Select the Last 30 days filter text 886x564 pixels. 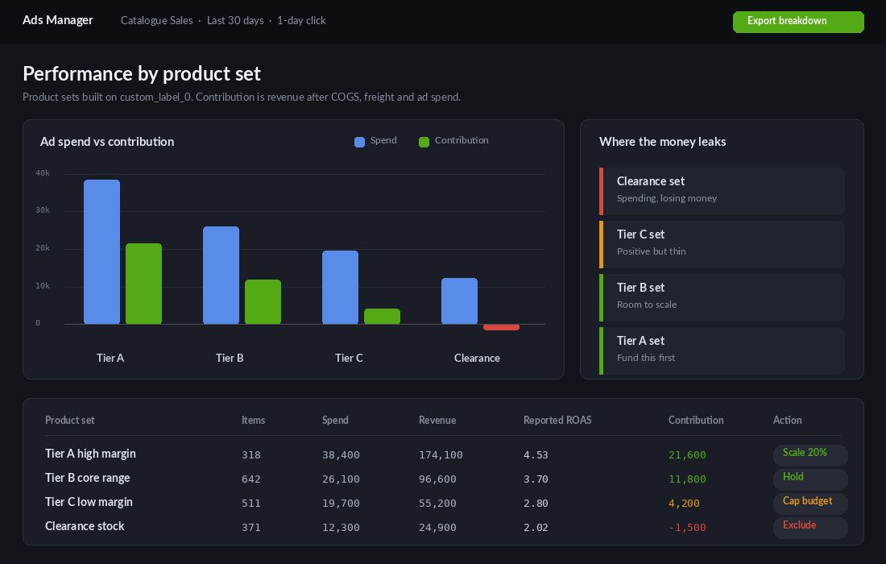point(235,20)
